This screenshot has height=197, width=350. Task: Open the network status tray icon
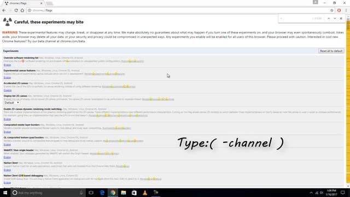pyautogui.click(x=317, y=193)
